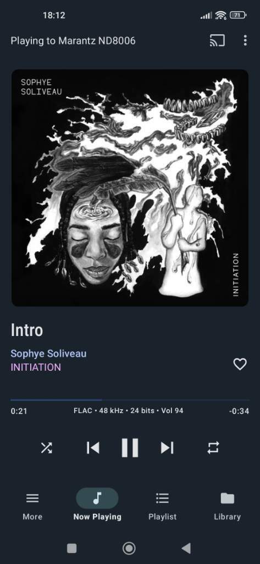260x564 pixels.
Task: Seek within the track progress bar
Action: coord(130,400)
